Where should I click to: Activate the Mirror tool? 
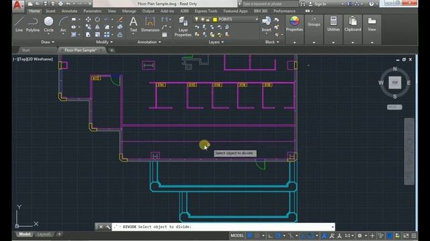tap(97, 27)
